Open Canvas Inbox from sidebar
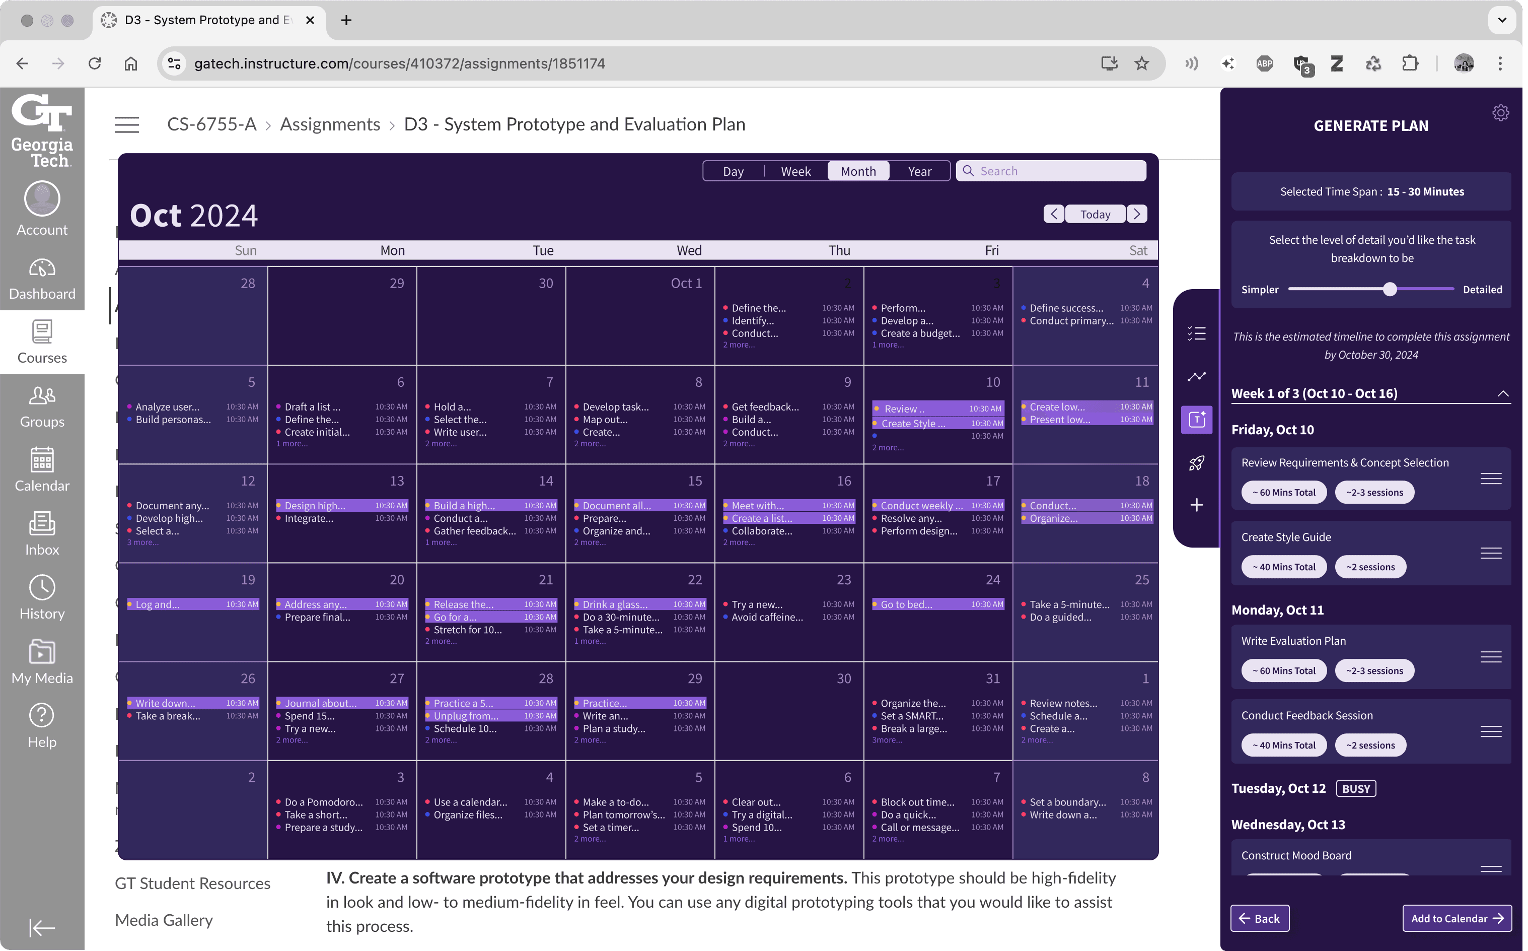 (41, 533)
